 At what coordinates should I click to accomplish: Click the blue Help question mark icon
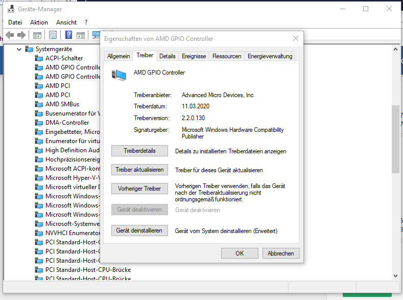pyautogui.click(x=68, y=35)
